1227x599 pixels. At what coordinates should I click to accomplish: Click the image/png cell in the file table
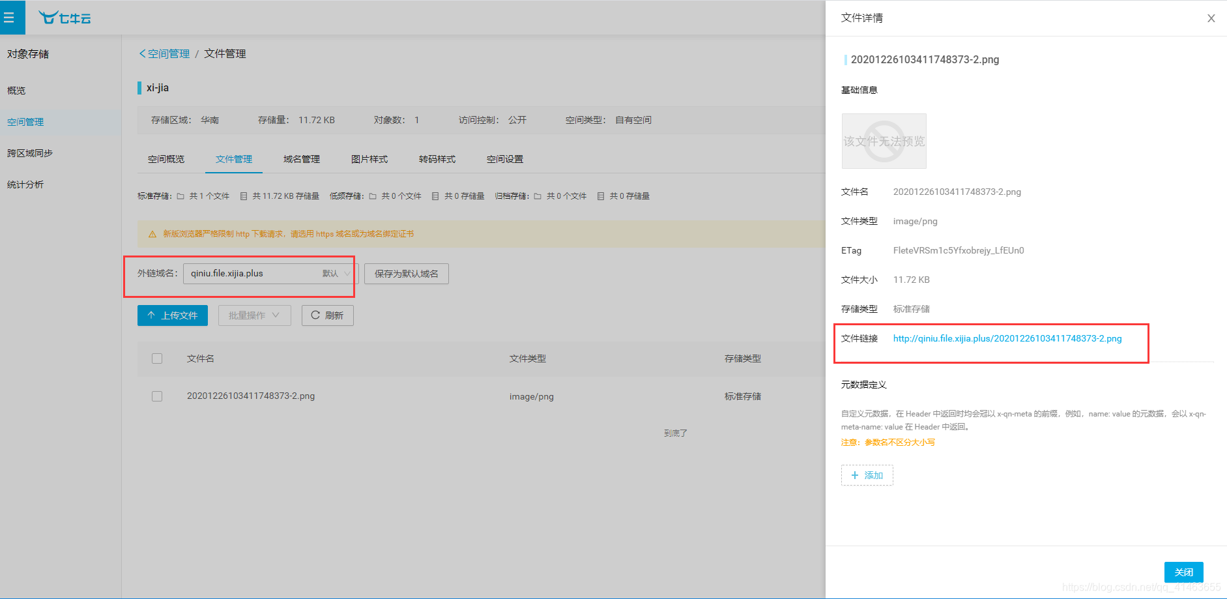pyautogui.click(x=532, y=396)
